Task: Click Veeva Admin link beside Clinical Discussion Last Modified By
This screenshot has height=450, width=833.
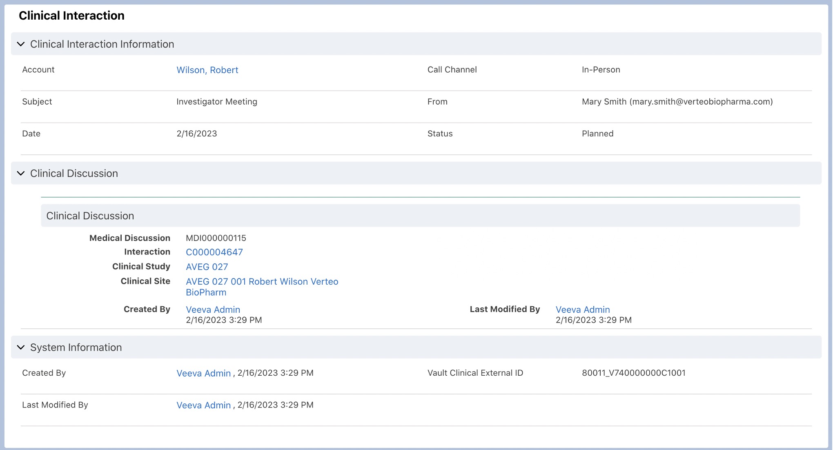Action: click(582, 310)
